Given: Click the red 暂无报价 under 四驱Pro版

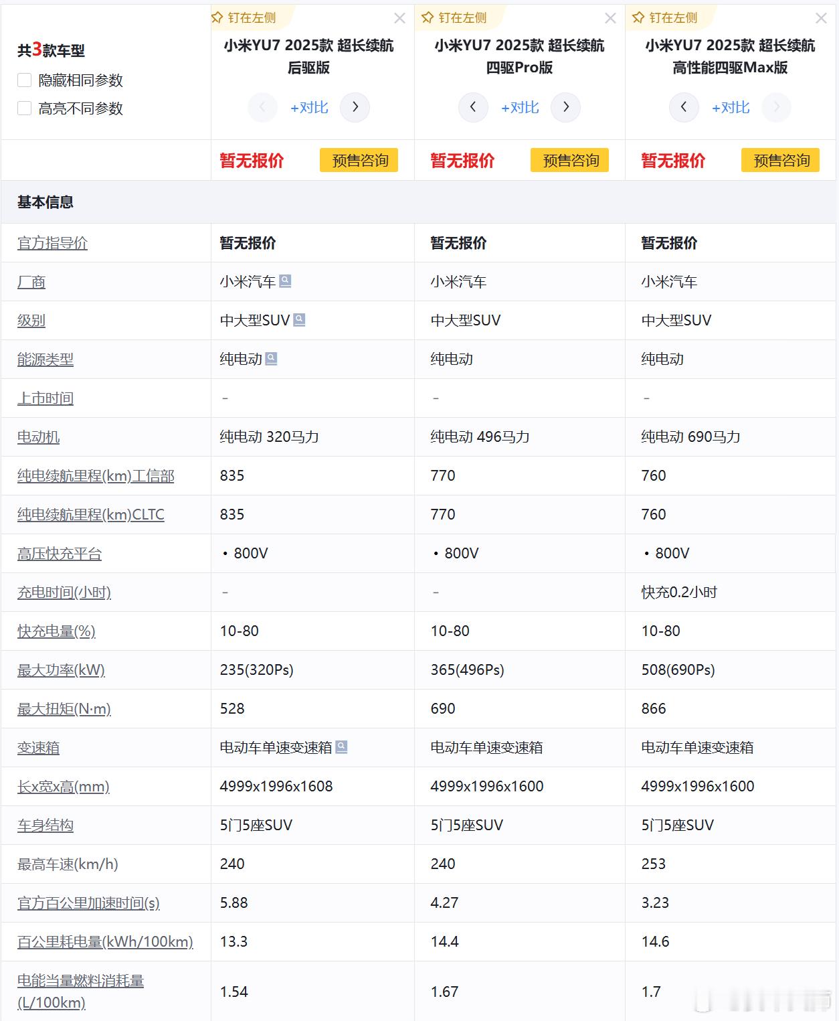Looking at the screenshot, I should point(463,161).
